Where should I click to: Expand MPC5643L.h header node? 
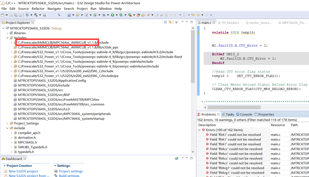pyautogui.click(x=11, y=142)
